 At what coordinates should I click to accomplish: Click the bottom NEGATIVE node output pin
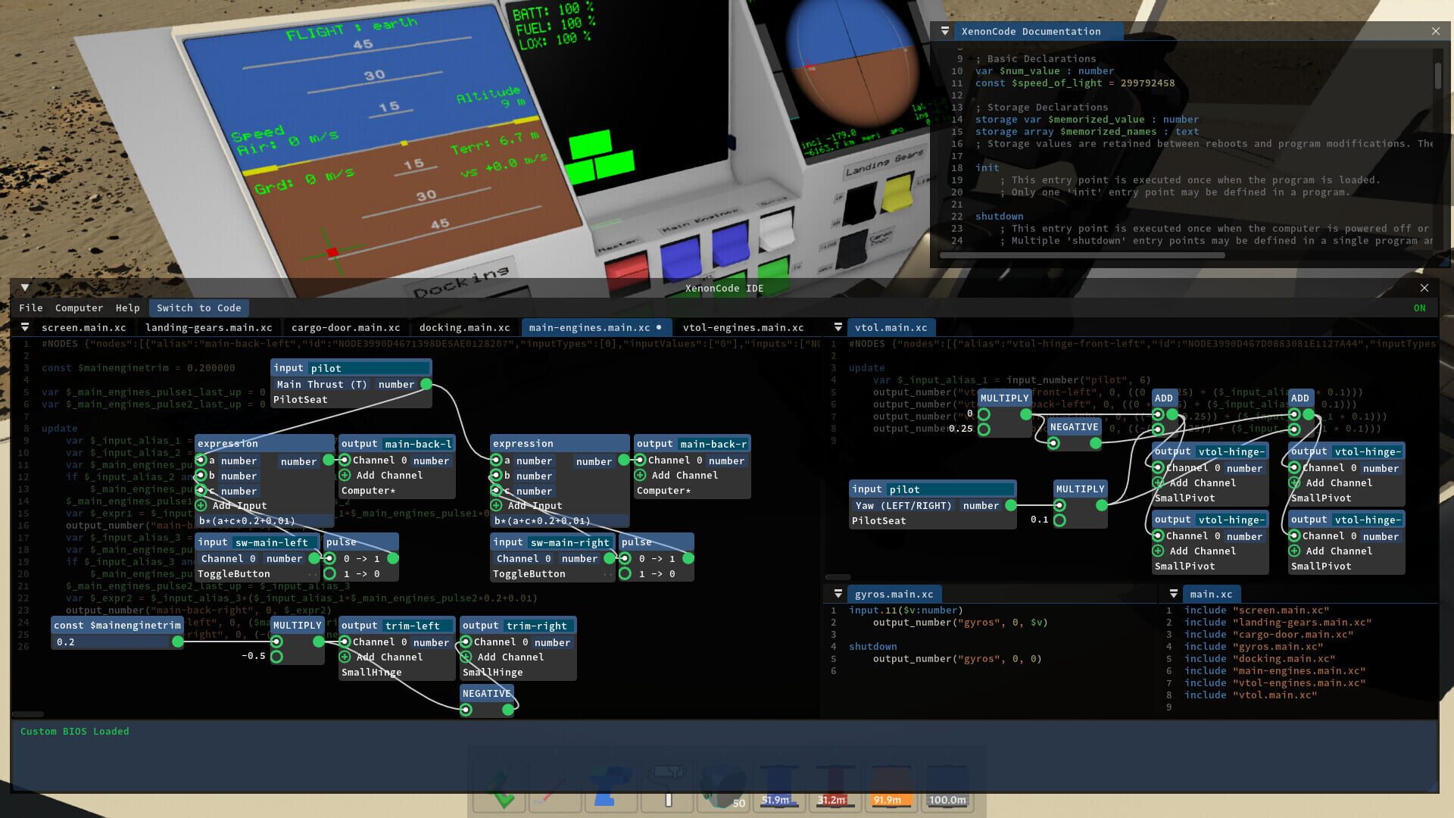pos(508,710)
